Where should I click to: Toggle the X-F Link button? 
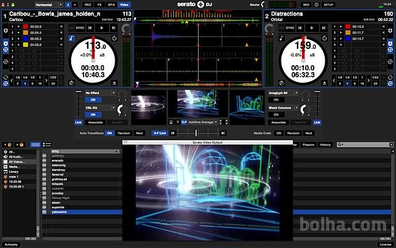coord(160,133)
